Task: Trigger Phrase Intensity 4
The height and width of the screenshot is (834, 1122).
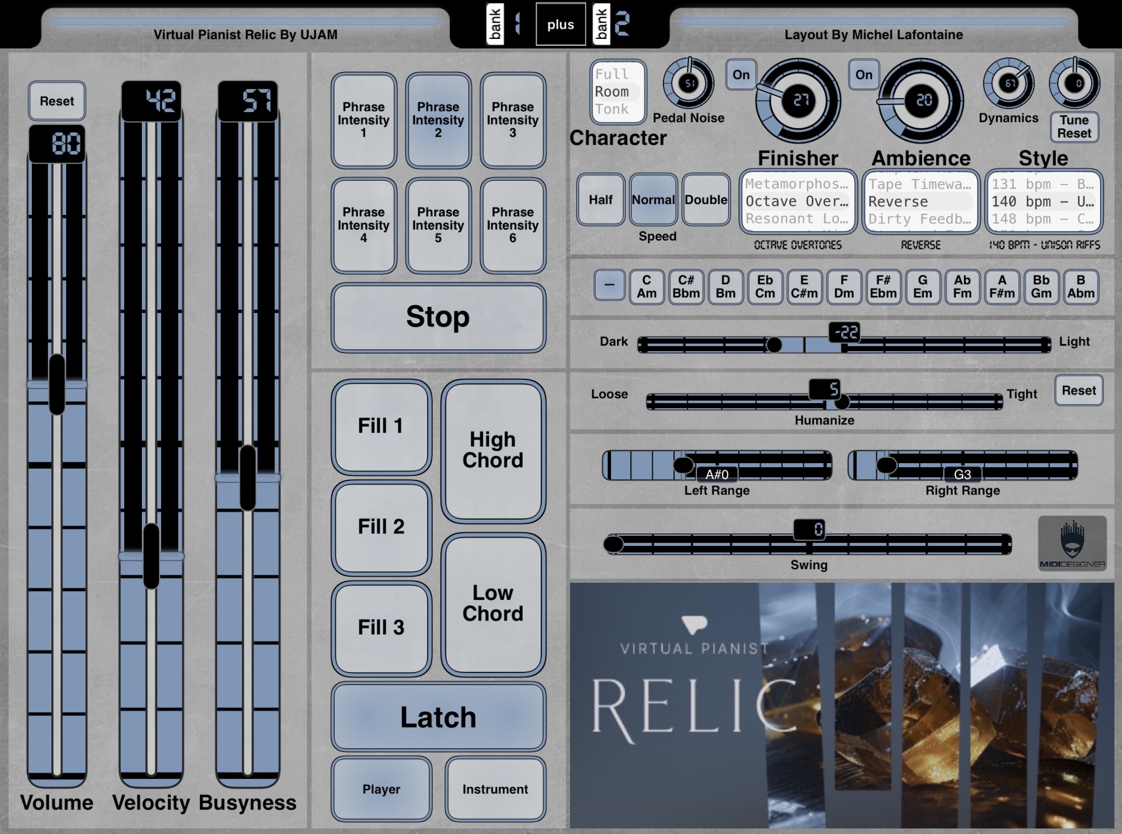Action: 364,225
